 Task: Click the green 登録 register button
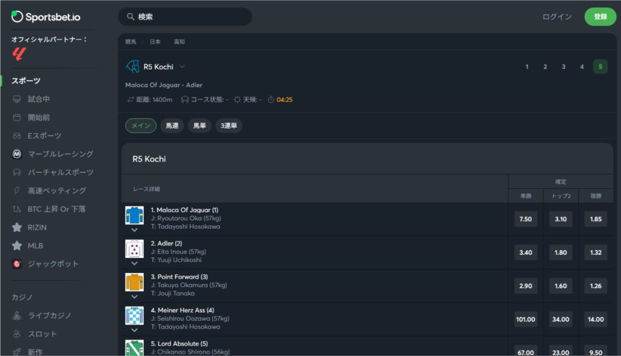[x=600, y=16]
